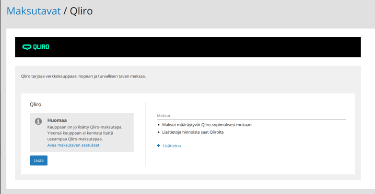Screen dimensions: 375x194
Task: Click the bullet 'Lisätietoja hinnoista saat Qlirolta'
Action: 193,132
